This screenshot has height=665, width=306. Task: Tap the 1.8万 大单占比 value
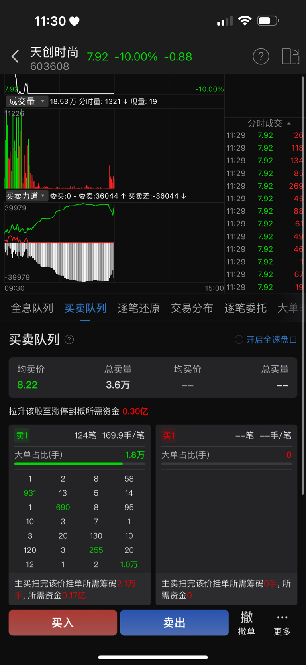(x=135, y=455)
